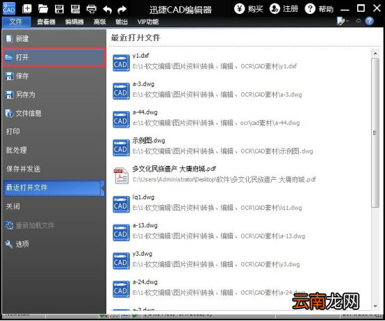
Task: Open the 文件 tab
Action: pyautogui.click(x=16, y=22)
